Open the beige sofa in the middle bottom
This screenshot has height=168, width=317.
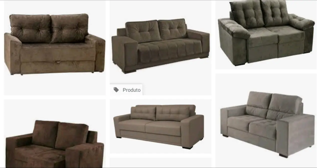[161, 126]
